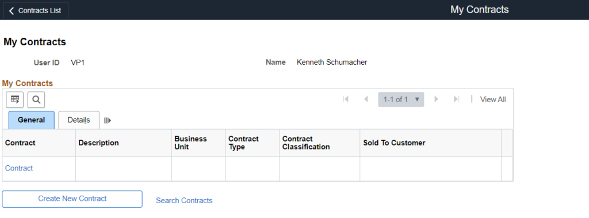Go to last page arrow icon
This screenshot has width=589, height=218.
pyautogui.click(x=456, y=99)
